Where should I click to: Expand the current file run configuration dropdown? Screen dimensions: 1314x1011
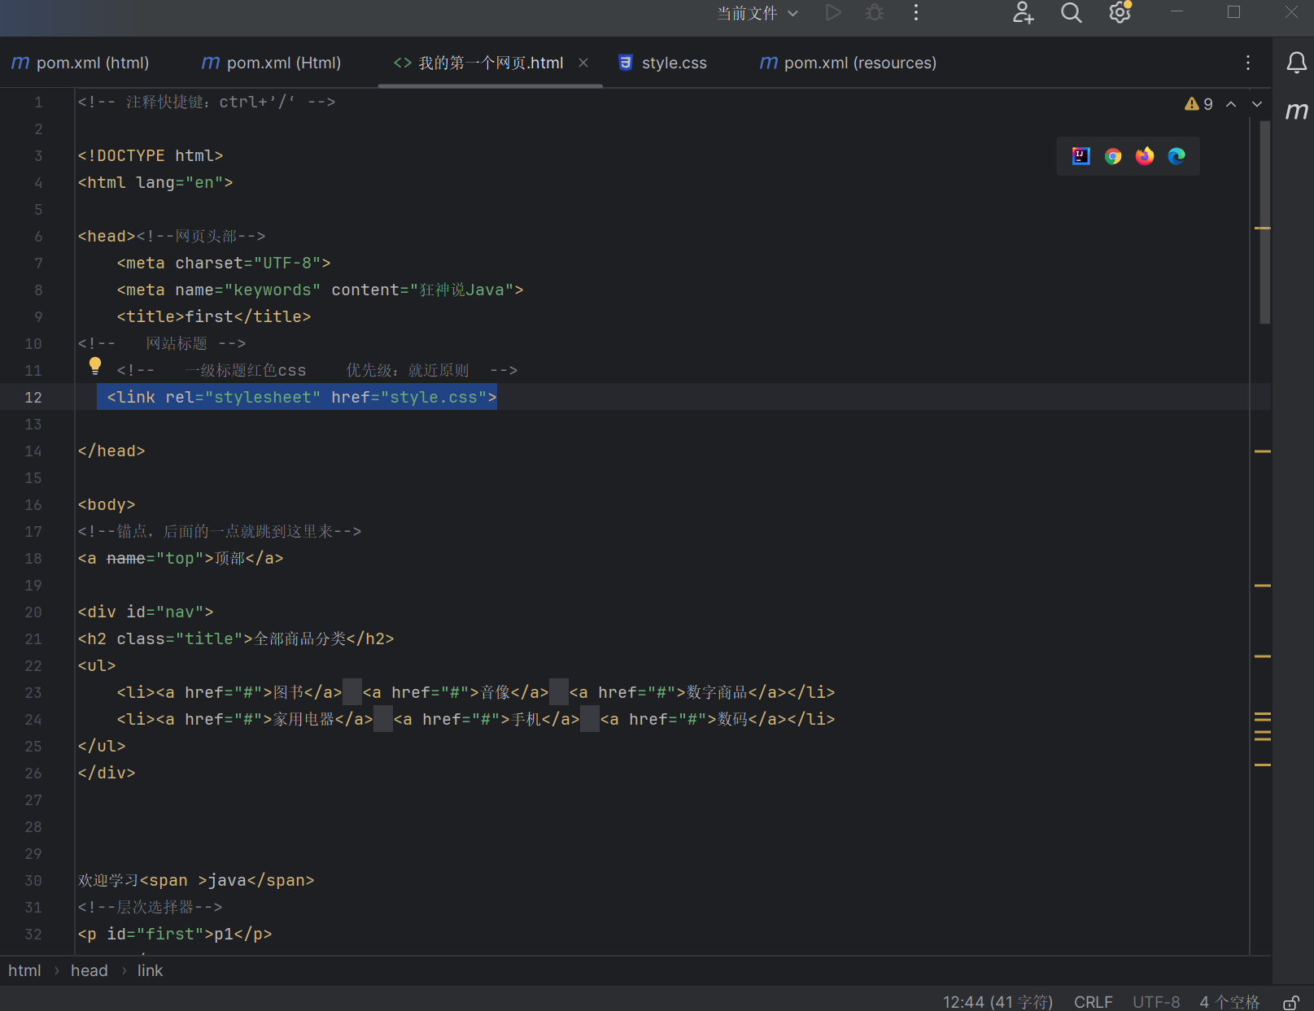(757, 13)
